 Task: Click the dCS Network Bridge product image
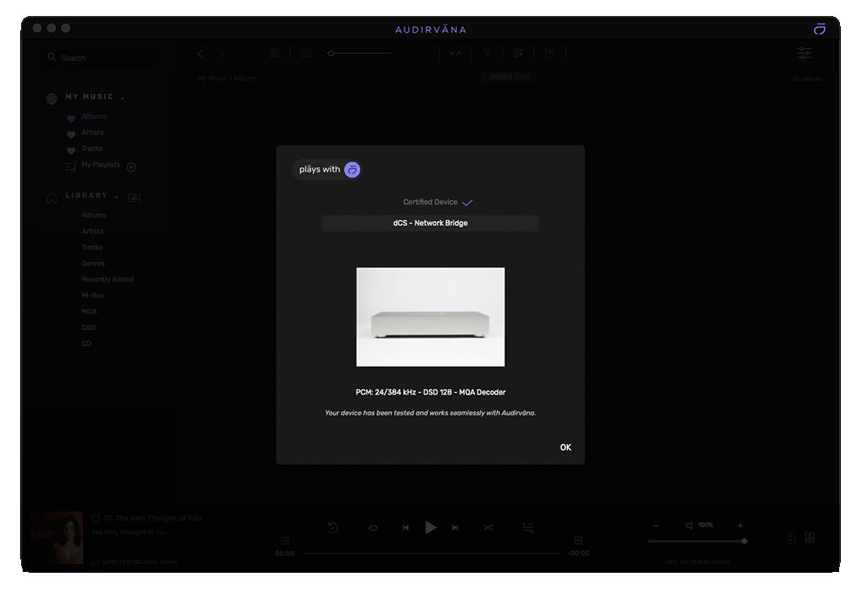coord(430,316)
